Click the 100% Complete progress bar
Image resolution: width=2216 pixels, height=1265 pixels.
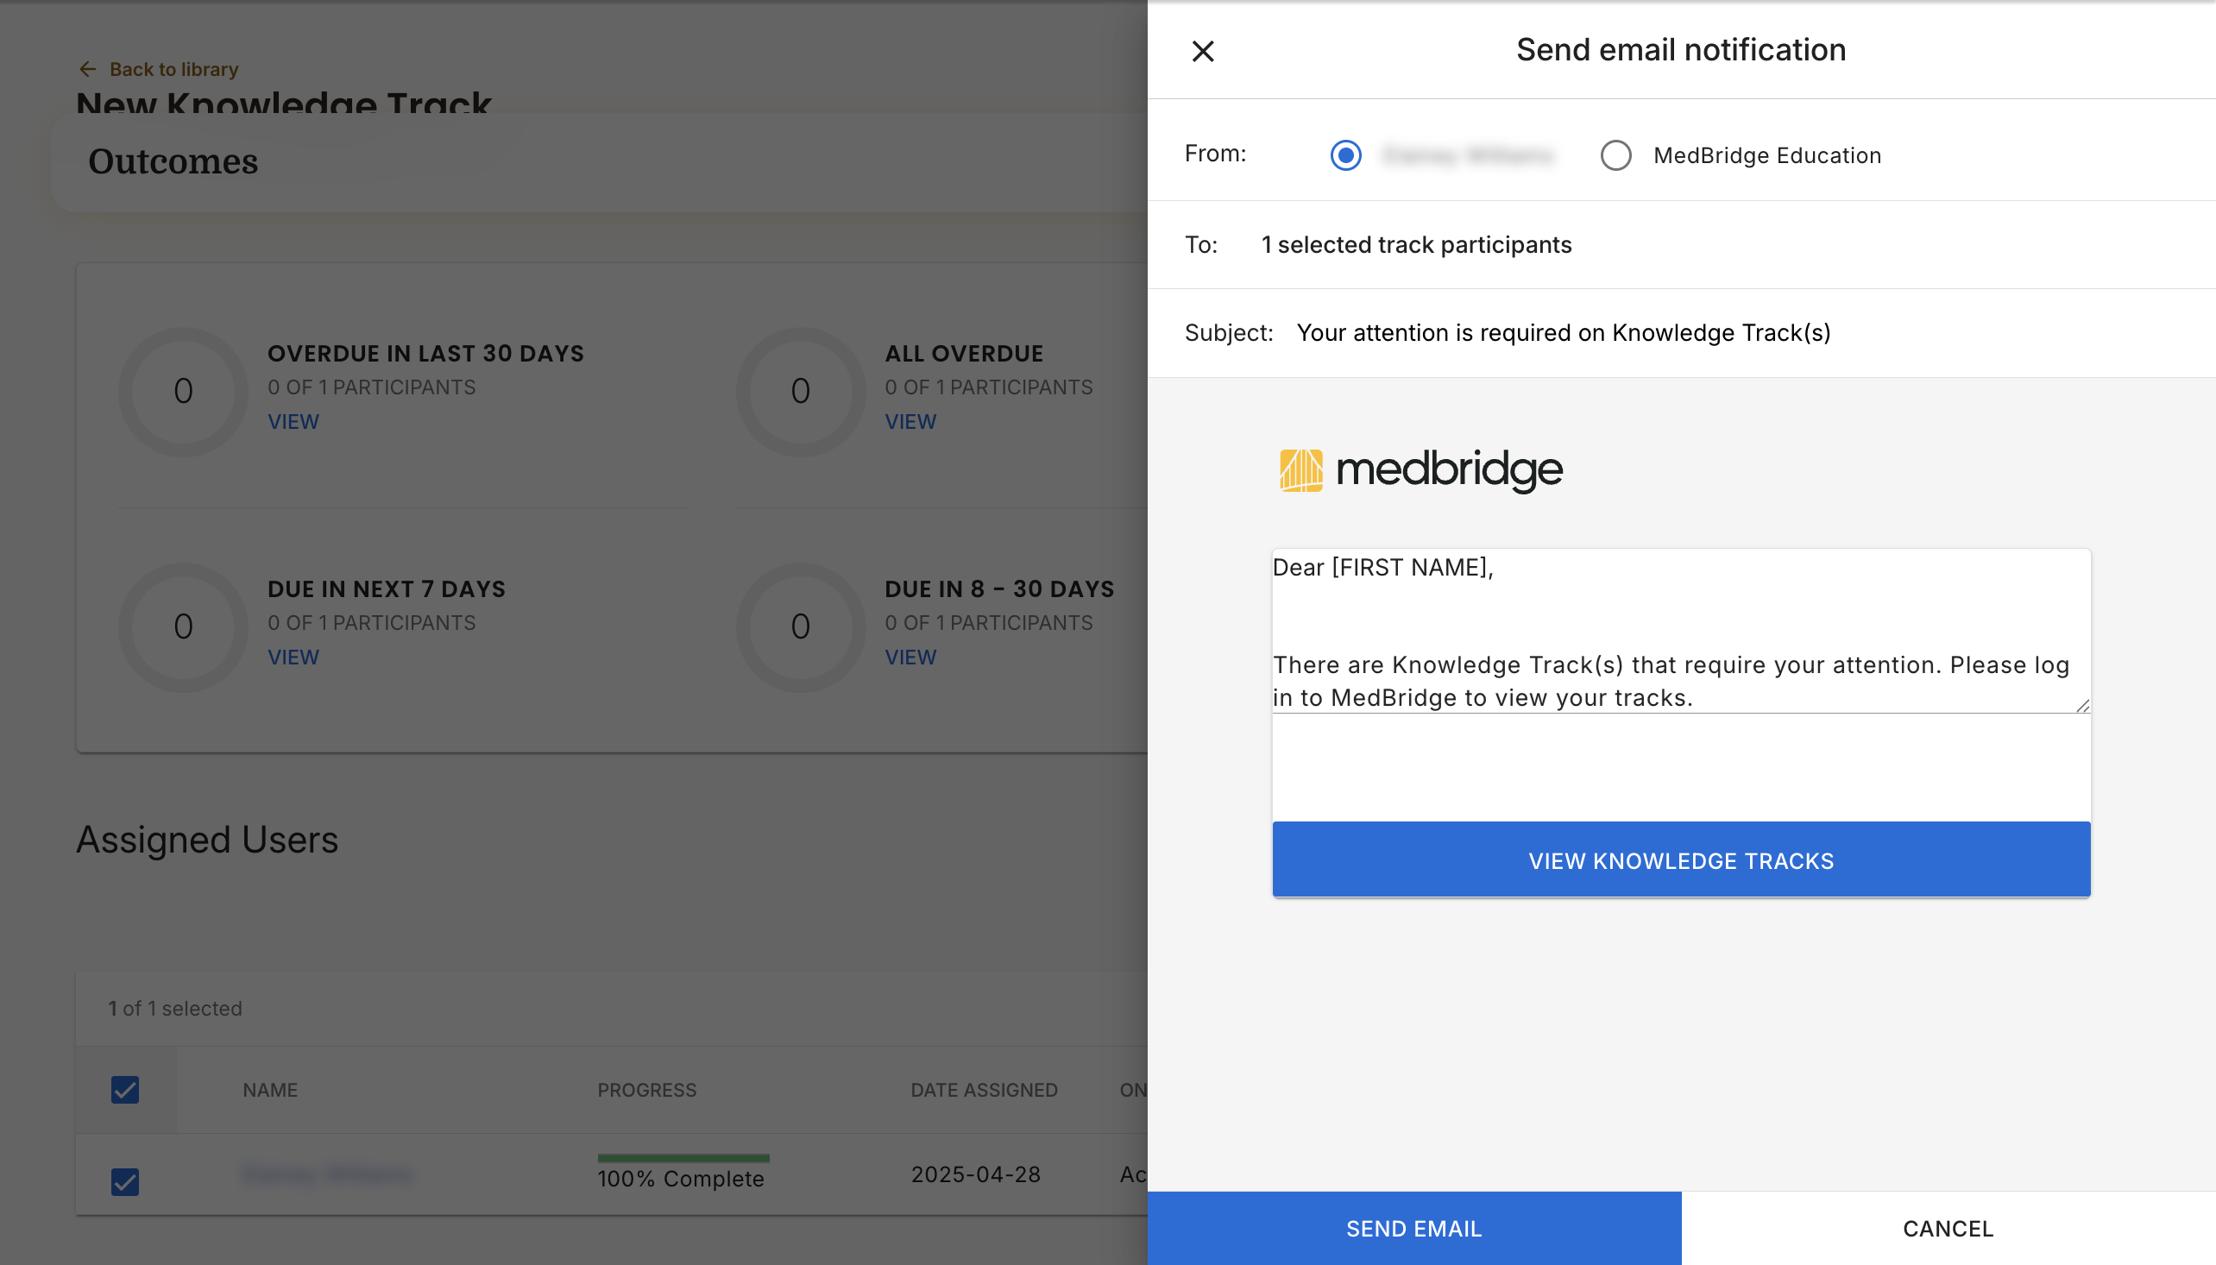[683, 1158]
